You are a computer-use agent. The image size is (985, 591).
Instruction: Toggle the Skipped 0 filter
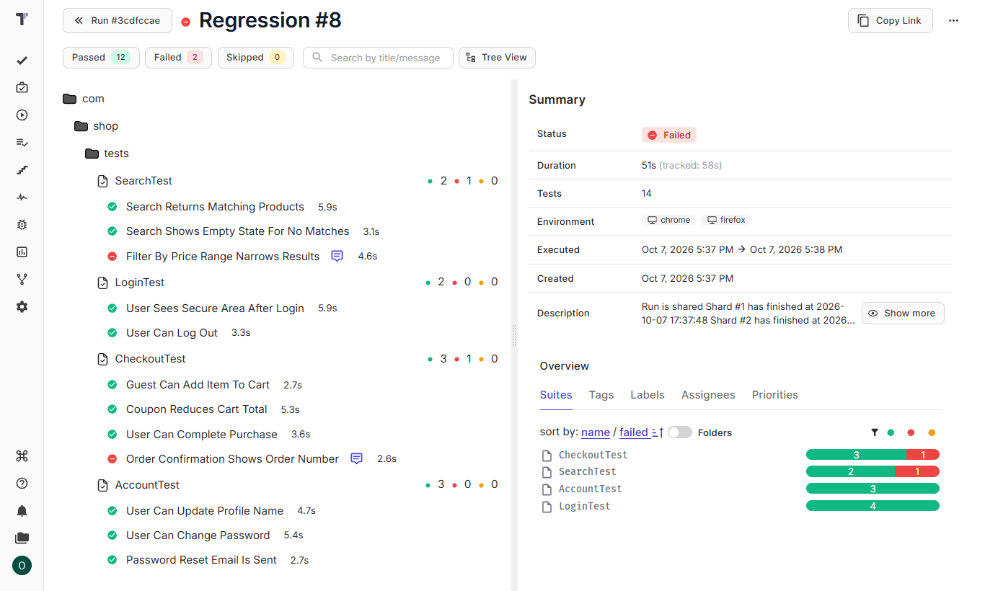pos(255,58)
